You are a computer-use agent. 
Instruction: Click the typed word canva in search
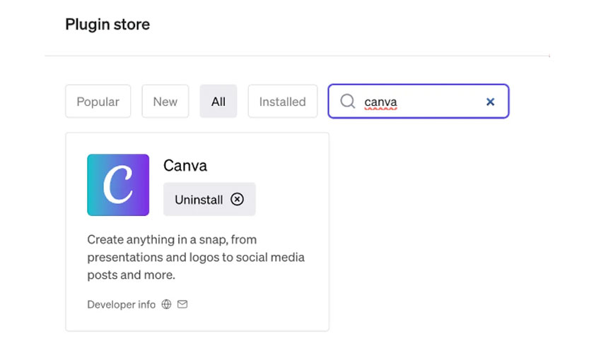380,102
